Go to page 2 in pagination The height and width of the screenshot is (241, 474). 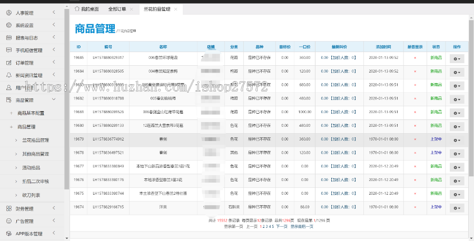[264, 226]
